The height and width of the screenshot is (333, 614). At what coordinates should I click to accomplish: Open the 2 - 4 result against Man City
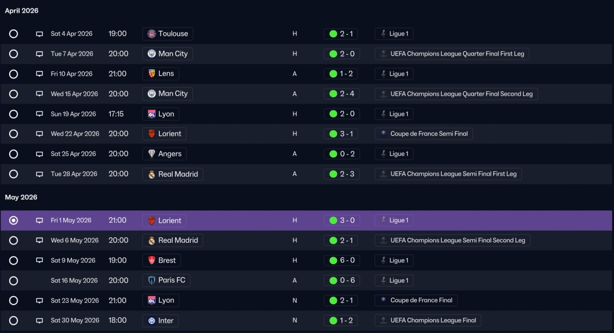[x=341, y=94]
